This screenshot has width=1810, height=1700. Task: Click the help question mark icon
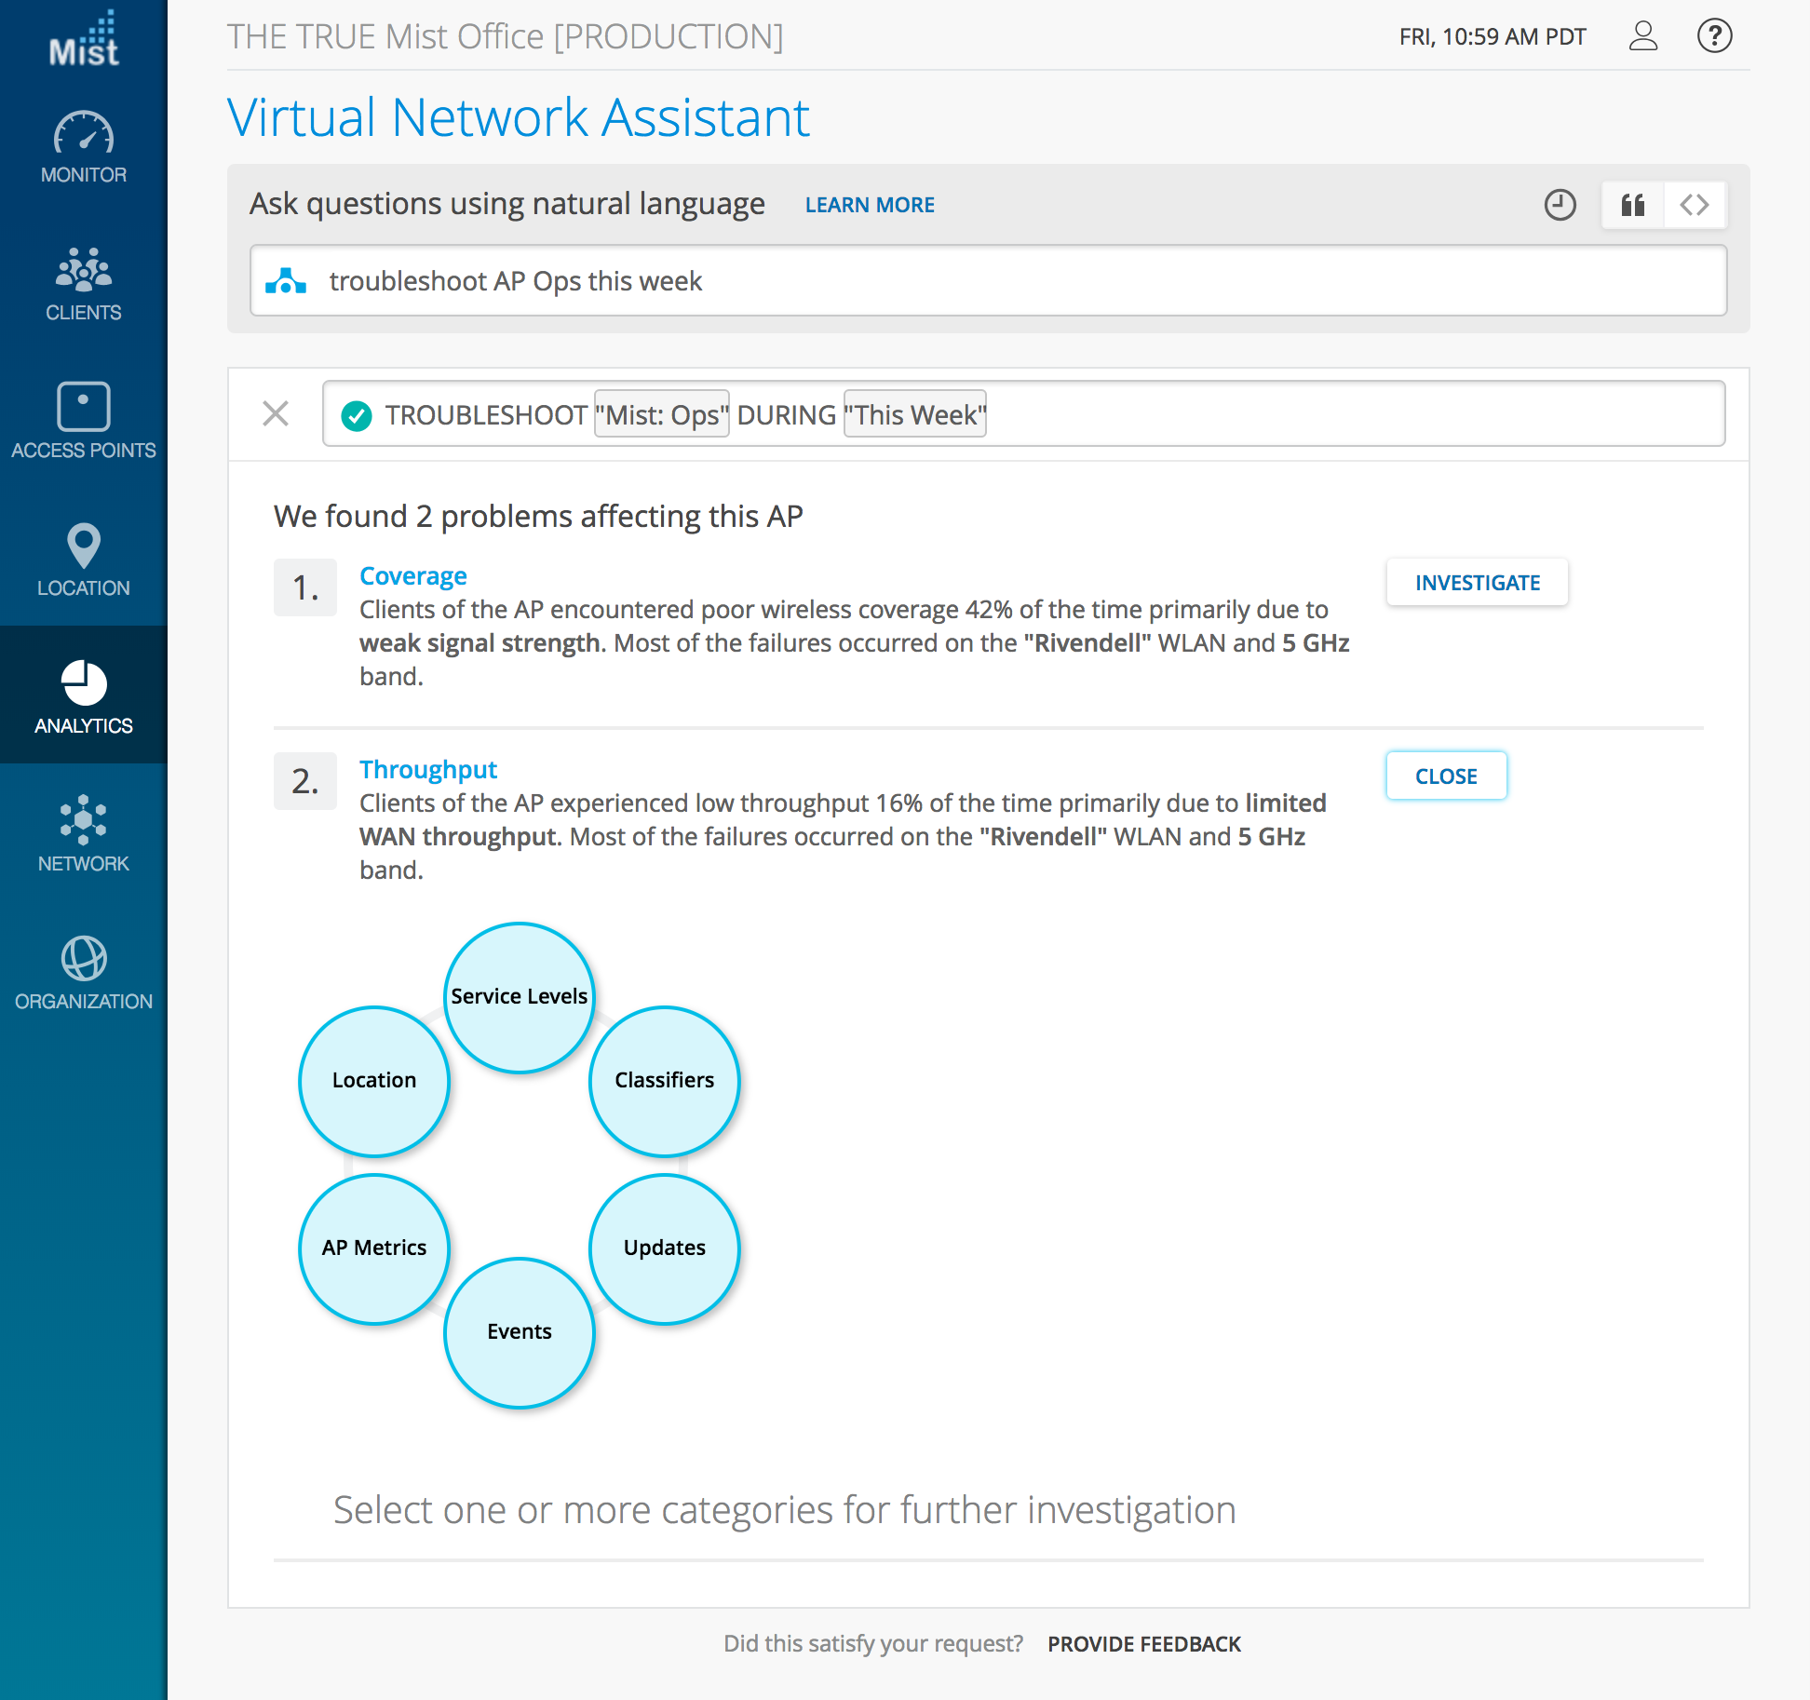click(x=1714, y=36)
